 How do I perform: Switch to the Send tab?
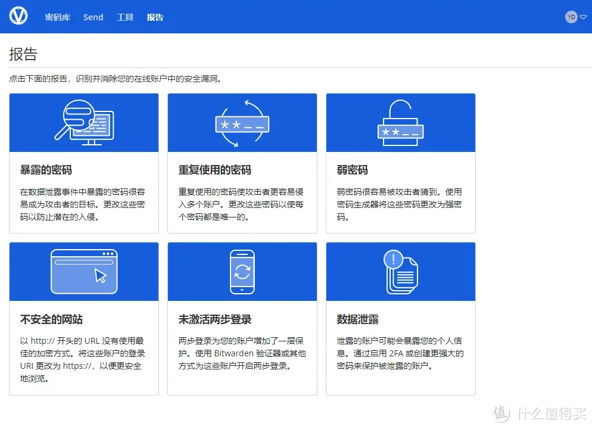(93, 17)
